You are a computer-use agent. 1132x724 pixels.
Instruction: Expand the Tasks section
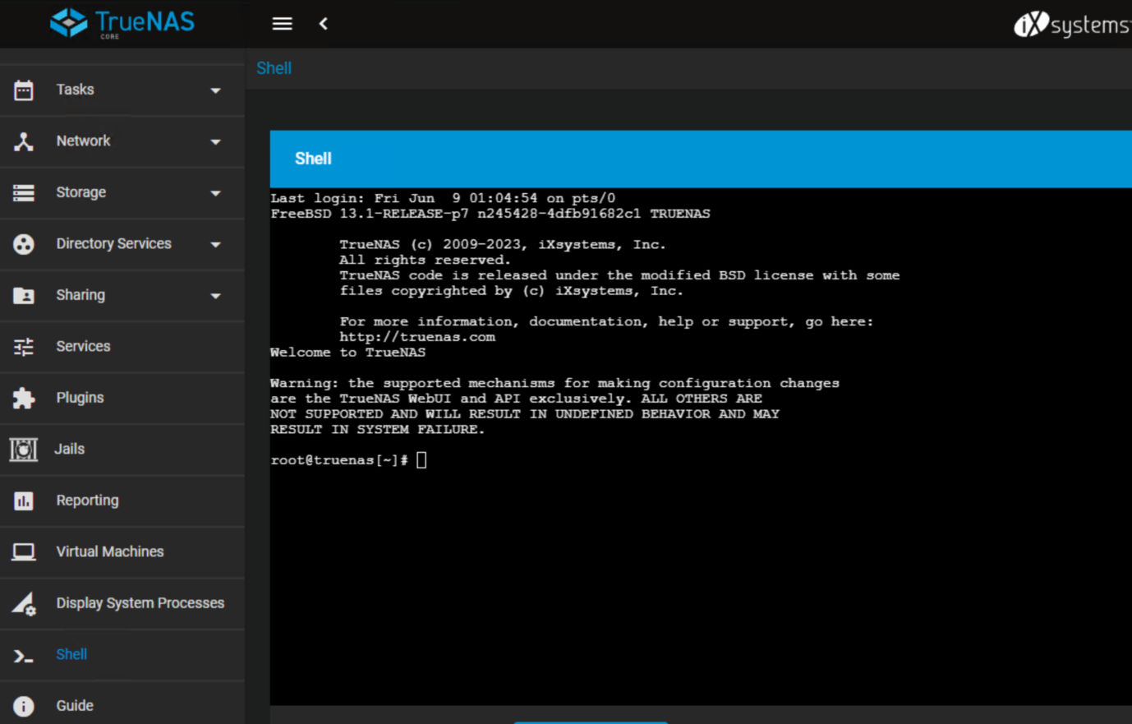(214, 89)
